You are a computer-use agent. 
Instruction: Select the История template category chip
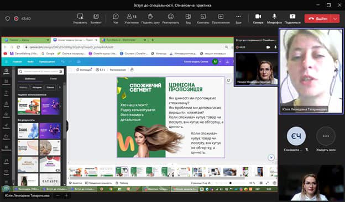pyautogui.click(x=37, y=87)
